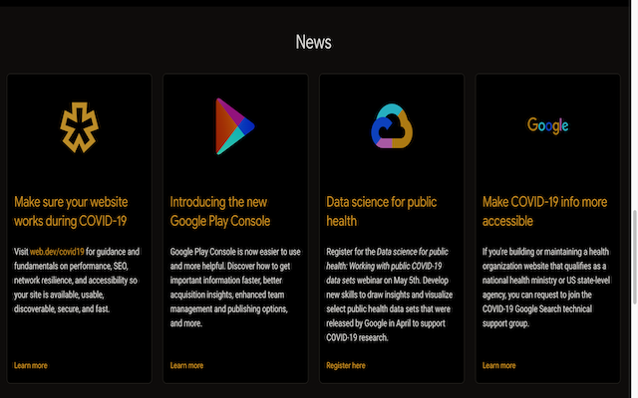Viewport: 638px width, 398px height.
Task: Click Learn more in the COVID-19 info accessible card
Action: pos(498,365)
